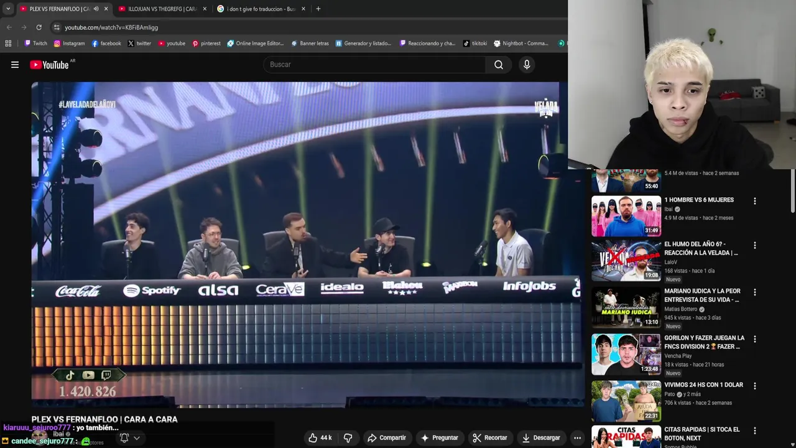Open the tikitoki bookmark
This screenshot has height=448, width=796.
(475, 44)
